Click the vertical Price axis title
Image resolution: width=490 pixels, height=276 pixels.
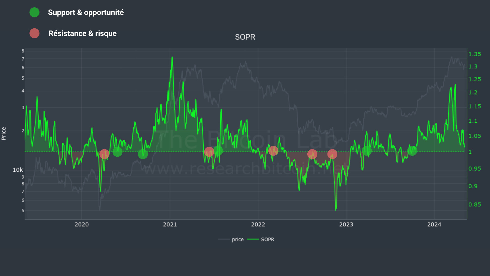coord(4,134)
